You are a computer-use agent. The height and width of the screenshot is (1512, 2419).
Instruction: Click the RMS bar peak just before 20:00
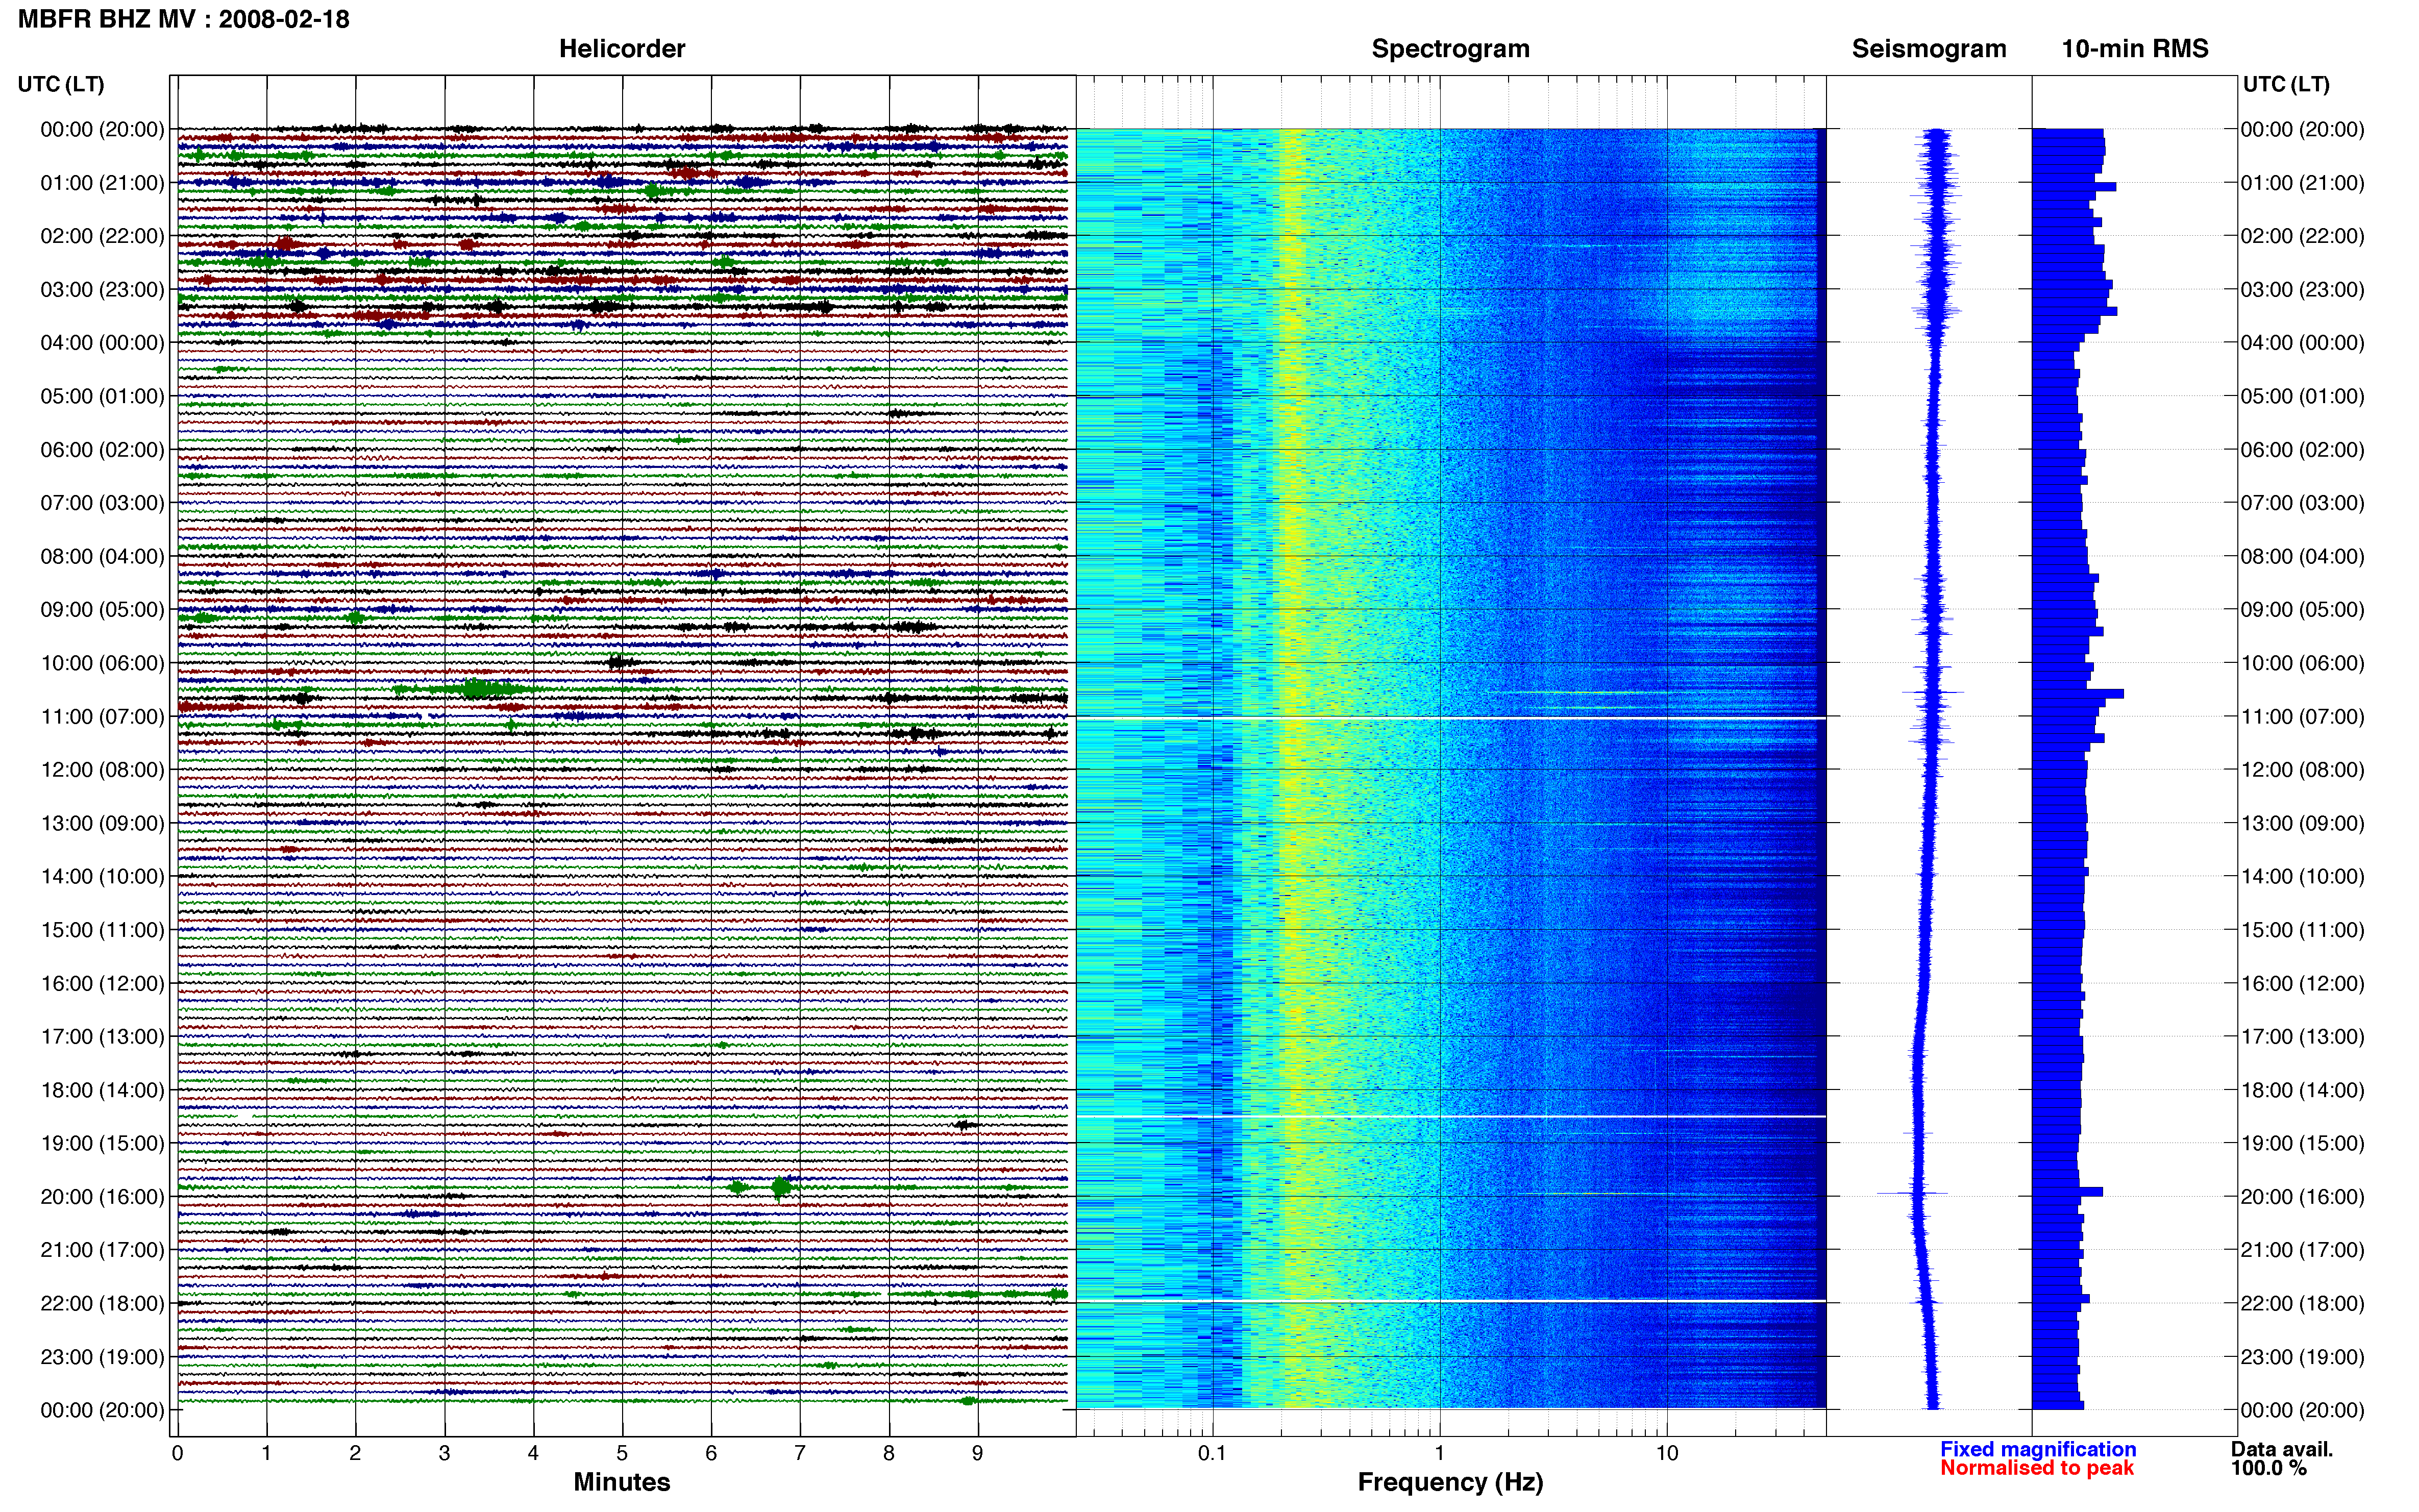click(x=2068, y=1192)
